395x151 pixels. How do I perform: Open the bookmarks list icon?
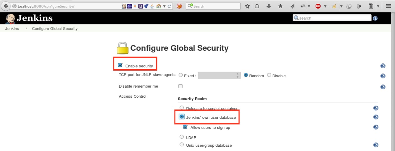point(257,6)
